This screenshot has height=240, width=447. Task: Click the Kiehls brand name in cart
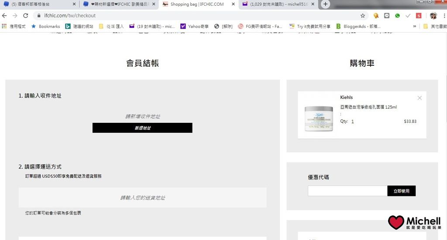(x=346, y=97)
